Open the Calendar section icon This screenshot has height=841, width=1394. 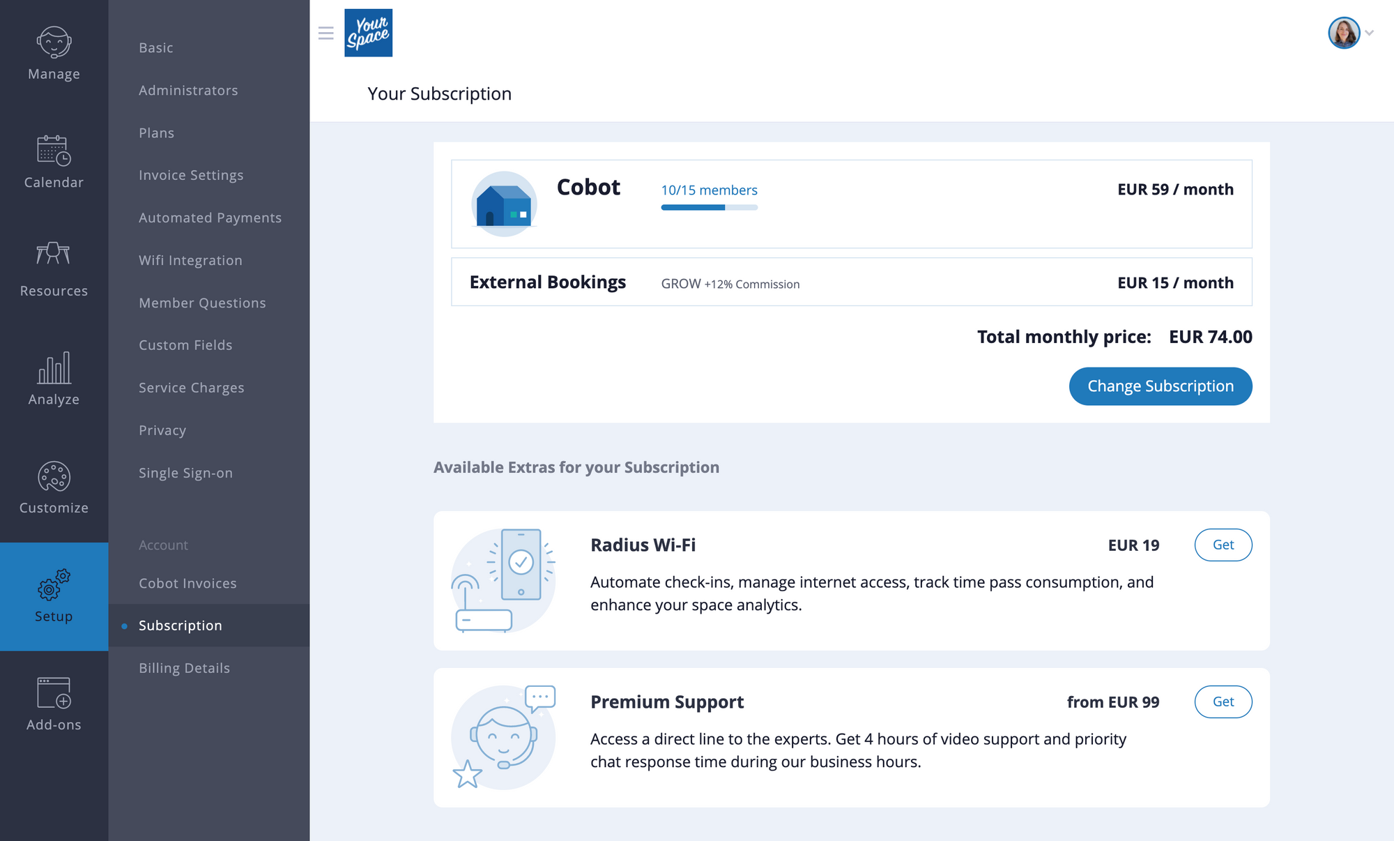tap(54, 151)
